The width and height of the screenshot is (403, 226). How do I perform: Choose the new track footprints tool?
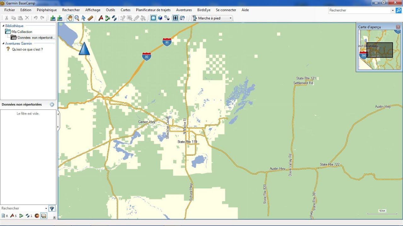click(x=114, y=18)
